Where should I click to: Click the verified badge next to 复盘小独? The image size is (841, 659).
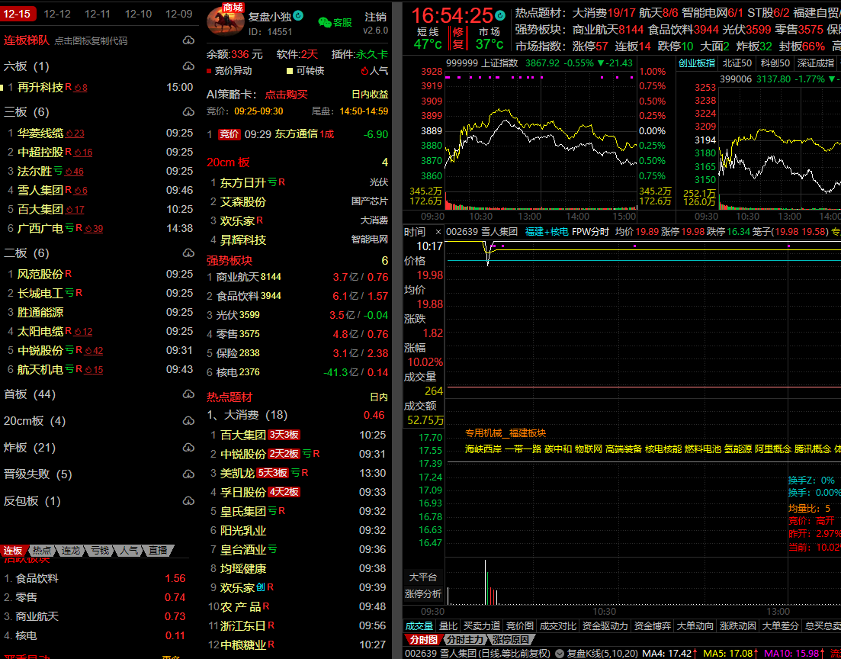click(298, 15)
